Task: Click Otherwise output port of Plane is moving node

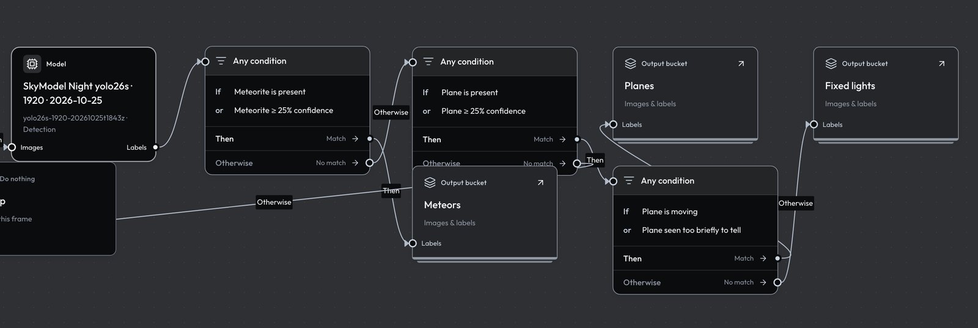Action: point(777,282)
